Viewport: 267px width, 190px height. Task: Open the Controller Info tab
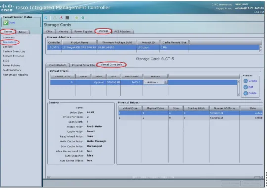57,65
